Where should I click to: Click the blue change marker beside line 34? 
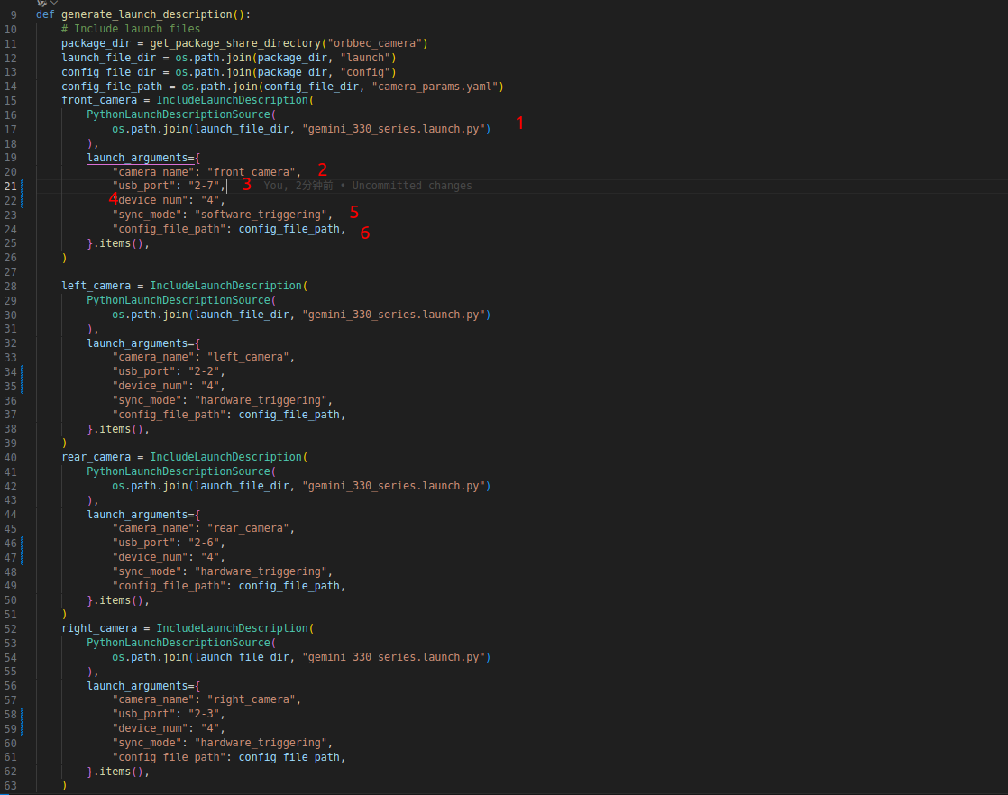tap(23, 371)
